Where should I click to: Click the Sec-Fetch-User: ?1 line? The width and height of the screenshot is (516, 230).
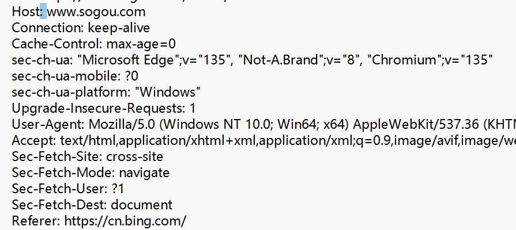tap(68, 189)
